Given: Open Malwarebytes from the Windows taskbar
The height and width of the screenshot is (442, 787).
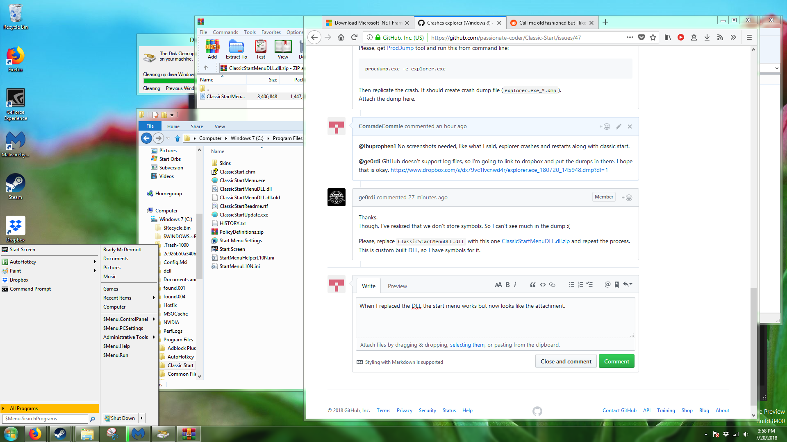Looking at the screenshot, I should (x=138, y=434).
